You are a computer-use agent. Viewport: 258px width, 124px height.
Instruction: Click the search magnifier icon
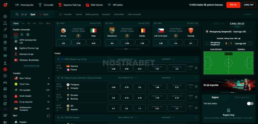click(17, 15)
